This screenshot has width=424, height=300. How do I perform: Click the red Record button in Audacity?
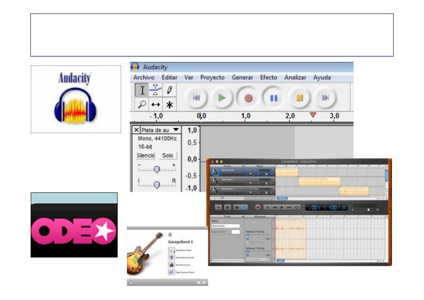pos(248,98)
